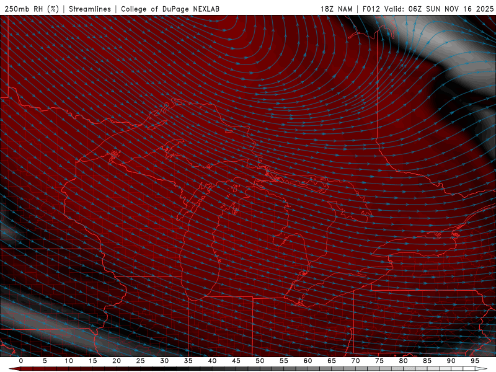Click the '65' label on color scale

click(332, 361)
